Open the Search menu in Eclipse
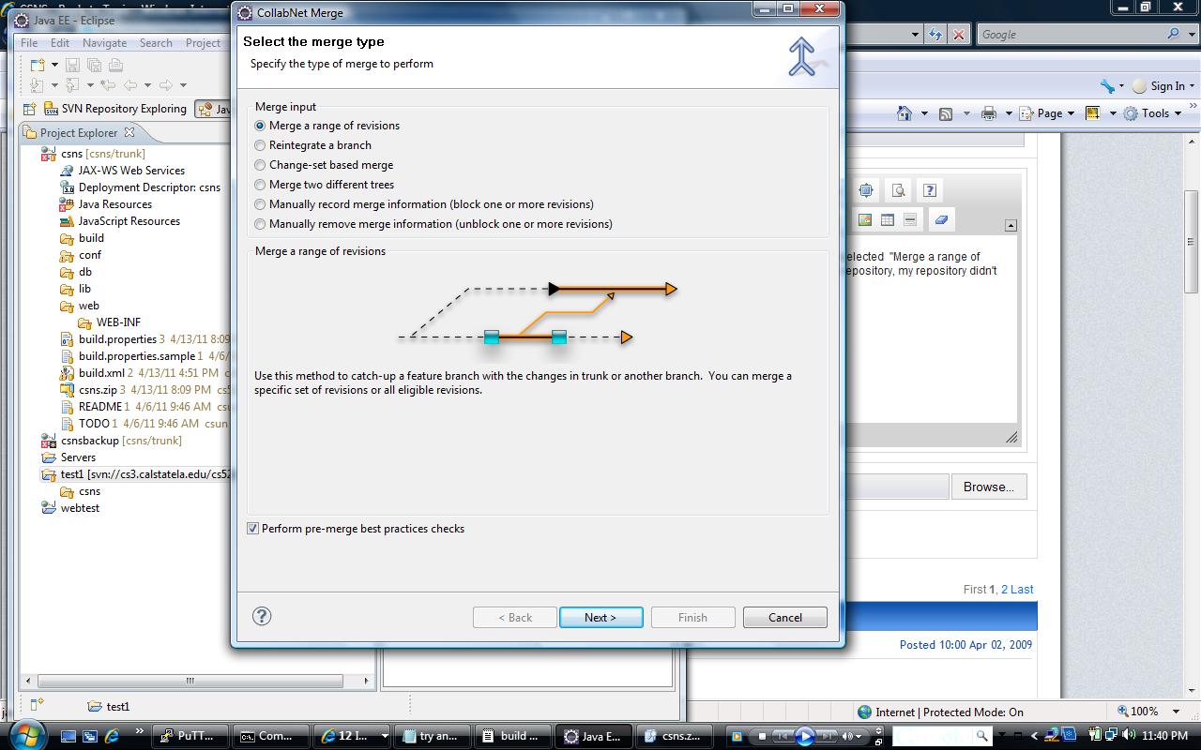This screenshot has width=1201, height=750. (x=156, y=43)
